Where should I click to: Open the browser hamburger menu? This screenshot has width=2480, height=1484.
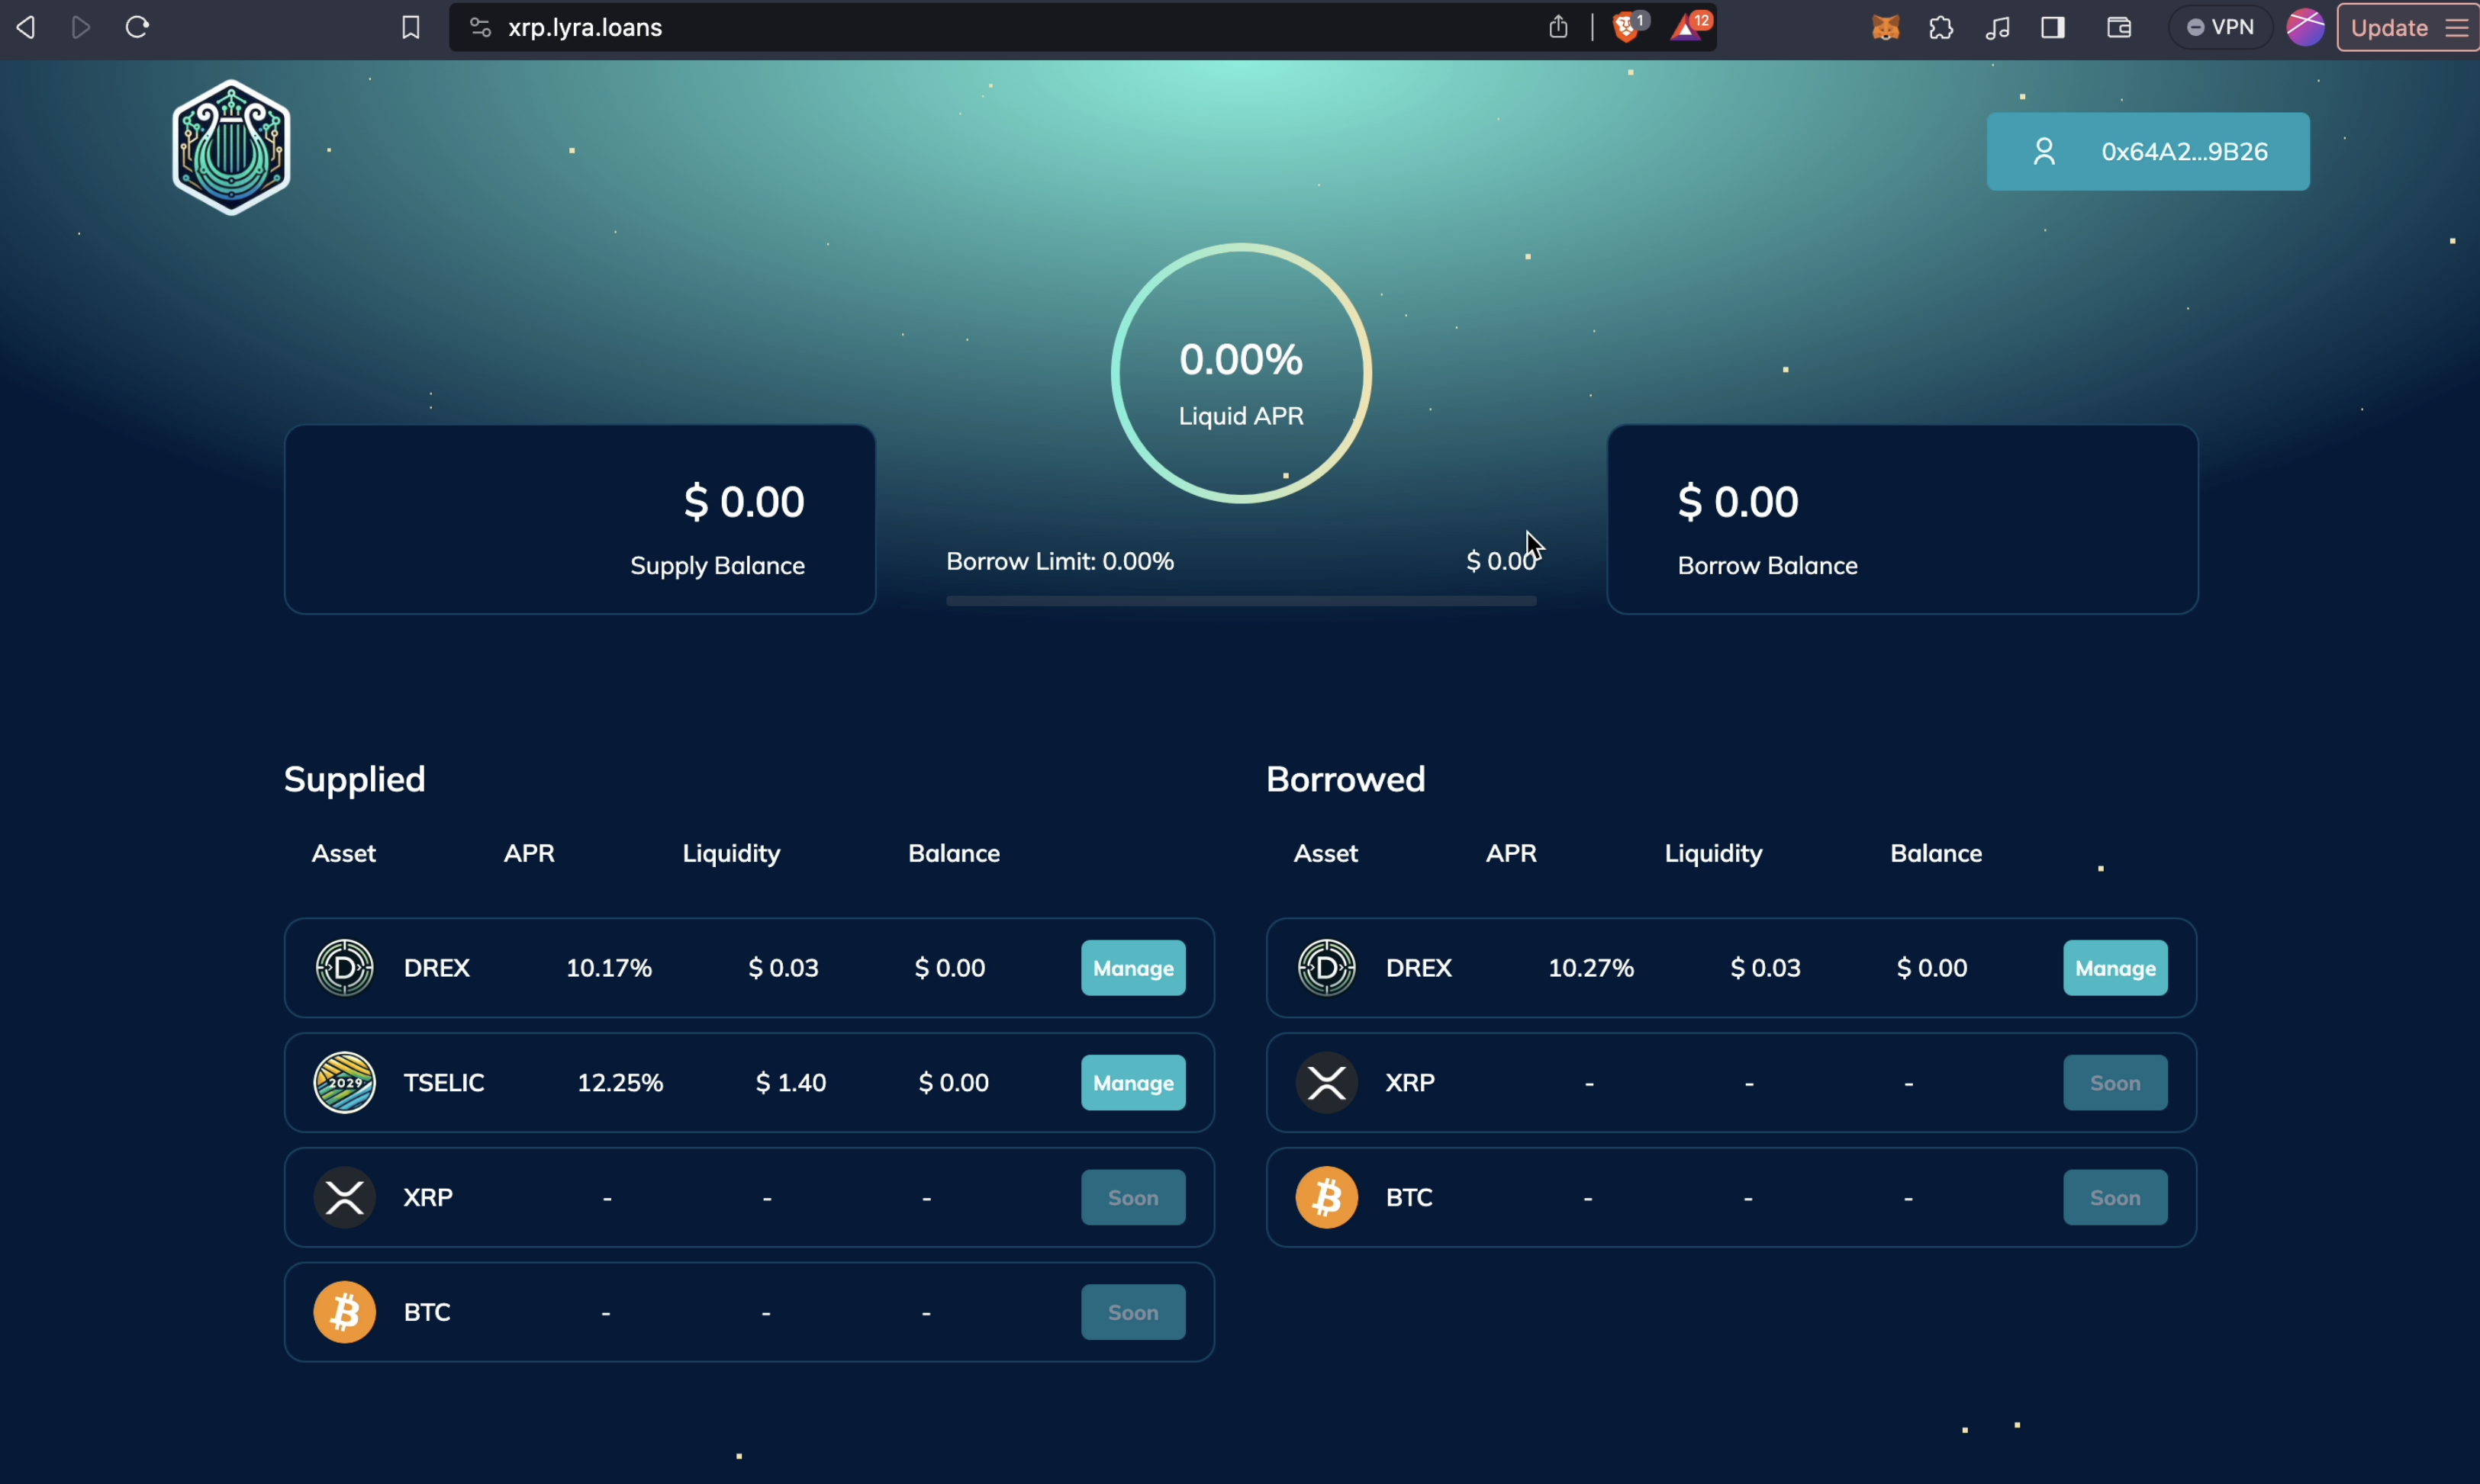pos(2459,27)
